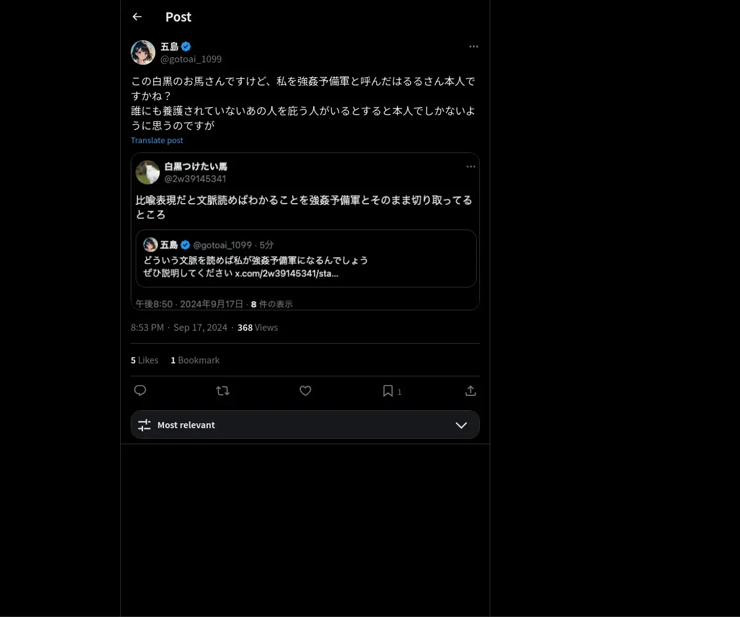Open the reply speech bubble icon
Image resolution: width=740 pixels, height=617 pixels.
(140, 391)
